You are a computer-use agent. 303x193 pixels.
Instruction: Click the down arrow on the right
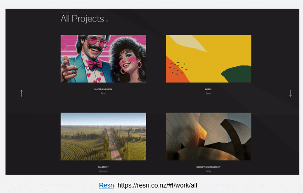point(291,93)
